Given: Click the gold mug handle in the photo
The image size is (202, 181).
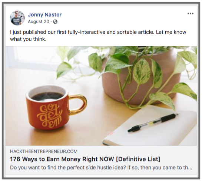Looking at the screenshot, I should [78, 104].
